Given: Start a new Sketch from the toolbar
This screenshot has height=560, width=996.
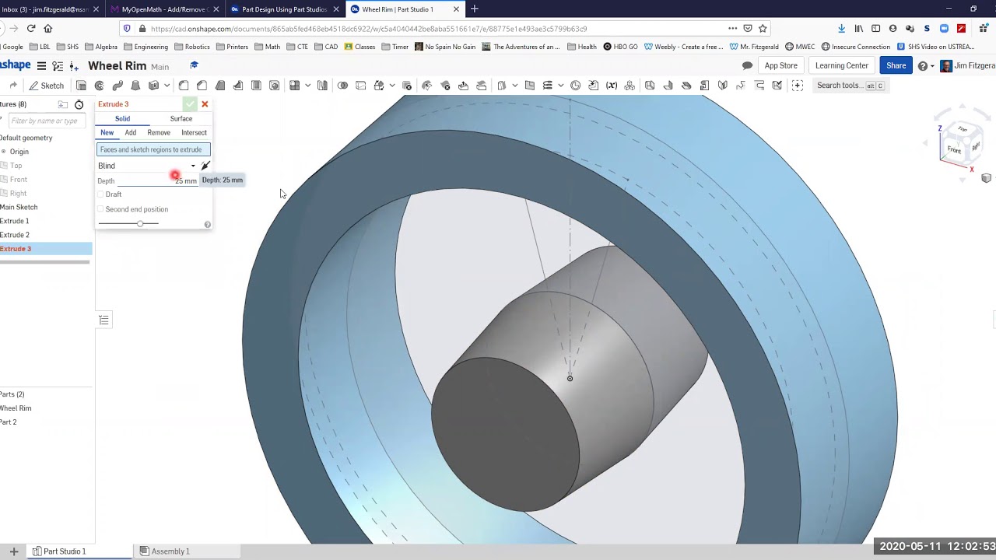Looking at the screenshot, I should tap(46, 86).
